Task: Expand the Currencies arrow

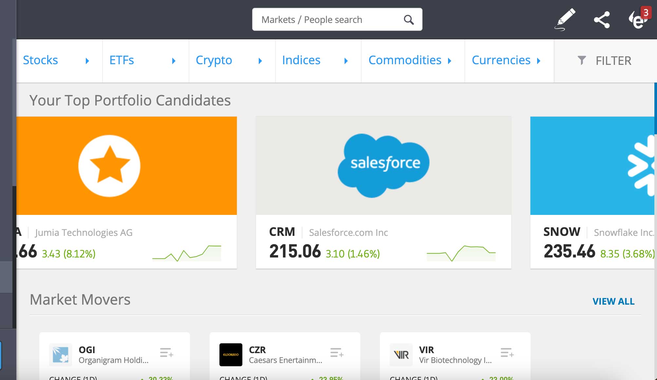Action: [538, 61]
